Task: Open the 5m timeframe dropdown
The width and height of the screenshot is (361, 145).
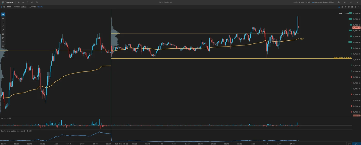Action: coord(23,7)
